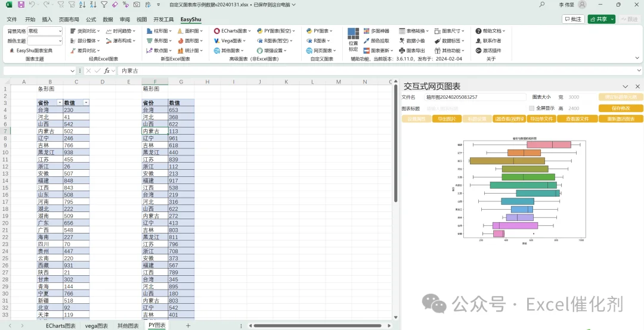Screen dimensions: 644x330
Task: Click the Name Box left of formula bar
Action: coord(40,71)
